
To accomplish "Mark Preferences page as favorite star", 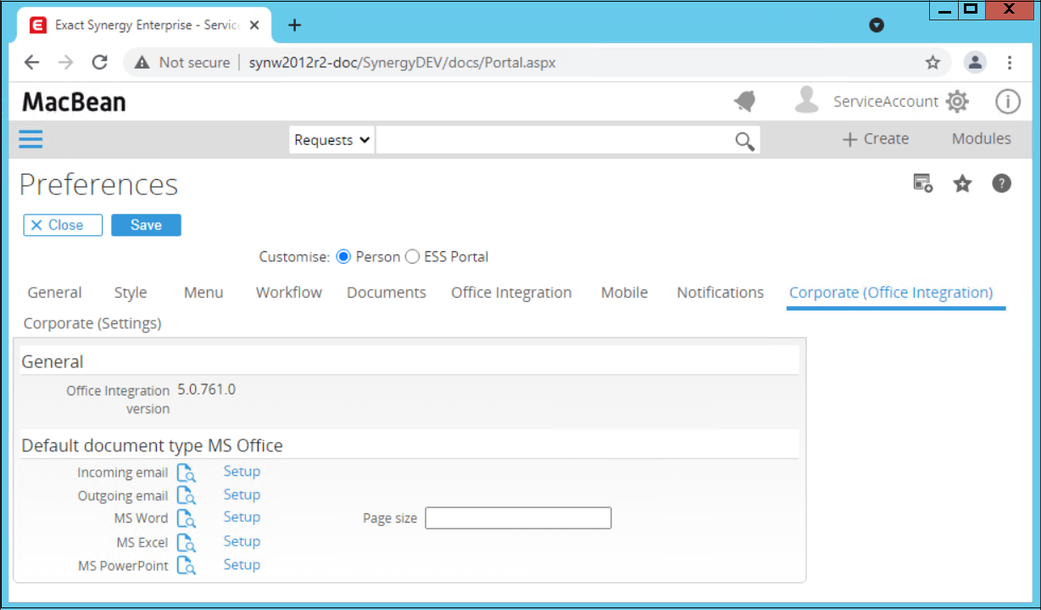I will pyautogui.click(x=962, y=183).
